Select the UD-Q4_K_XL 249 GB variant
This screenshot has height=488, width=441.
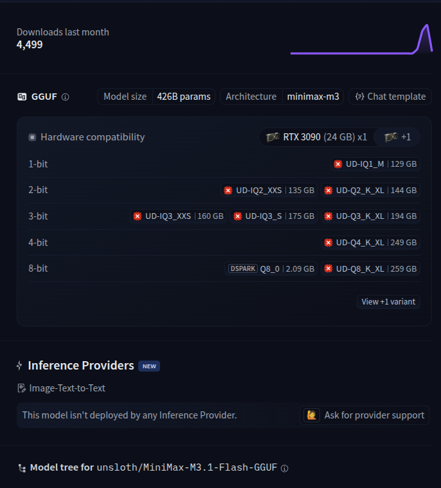[x=370, y=243]
